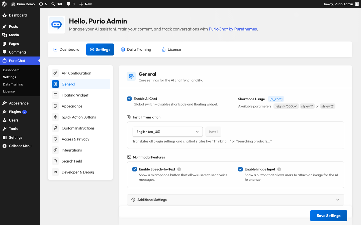Click the [ai_chat] shortcode tag

276,99
